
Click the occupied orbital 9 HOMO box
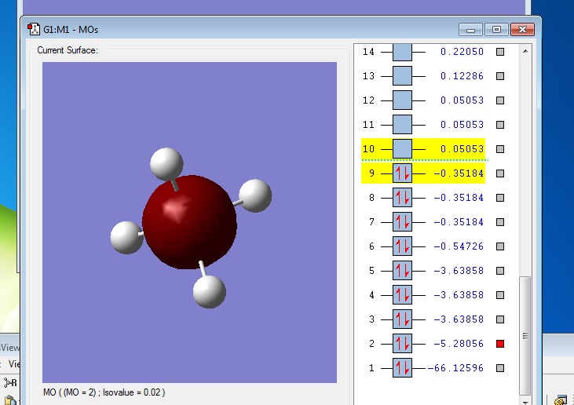click(402, 173)
